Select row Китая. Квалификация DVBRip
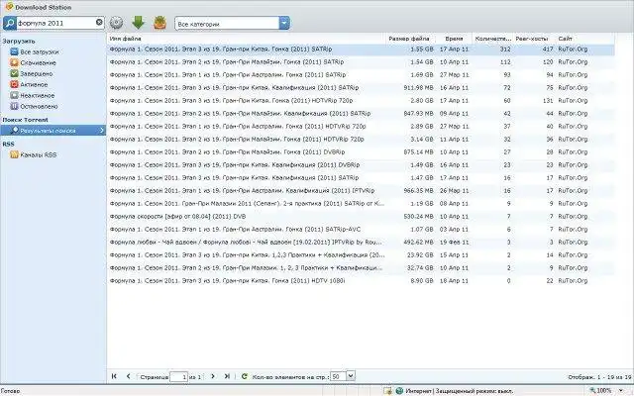Image resolution: width=634 pixels, height=396 pixels. [x=361, y=165]
